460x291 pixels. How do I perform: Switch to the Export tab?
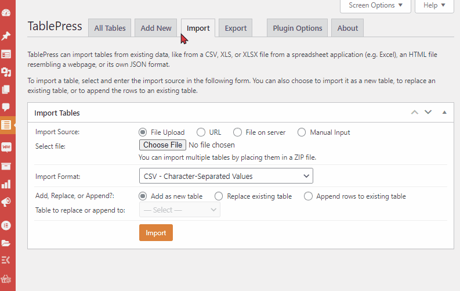236,28
